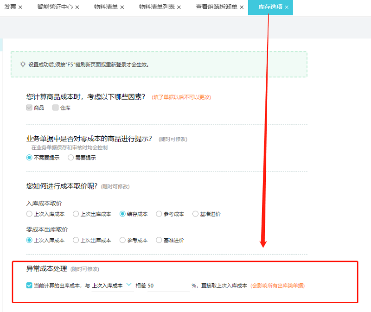Switch to the 物料清单 tab
The height and width of the screenshot is (312, 371).
[x=105, y=7]
